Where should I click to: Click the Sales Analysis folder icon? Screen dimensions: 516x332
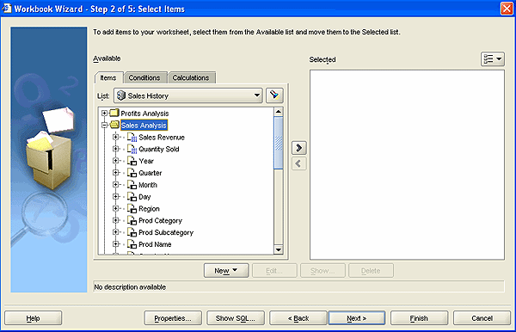click(114, 125)
